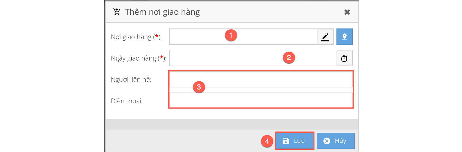Click the stopwatch icon beside delivery date
The image size is (462, 152).
click(x=344, y=58)
